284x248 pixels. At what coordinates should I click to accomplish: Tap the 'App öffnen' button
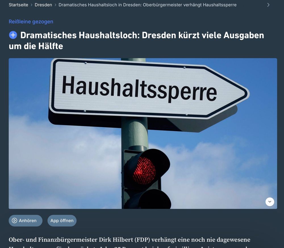(x=62, y=220)
